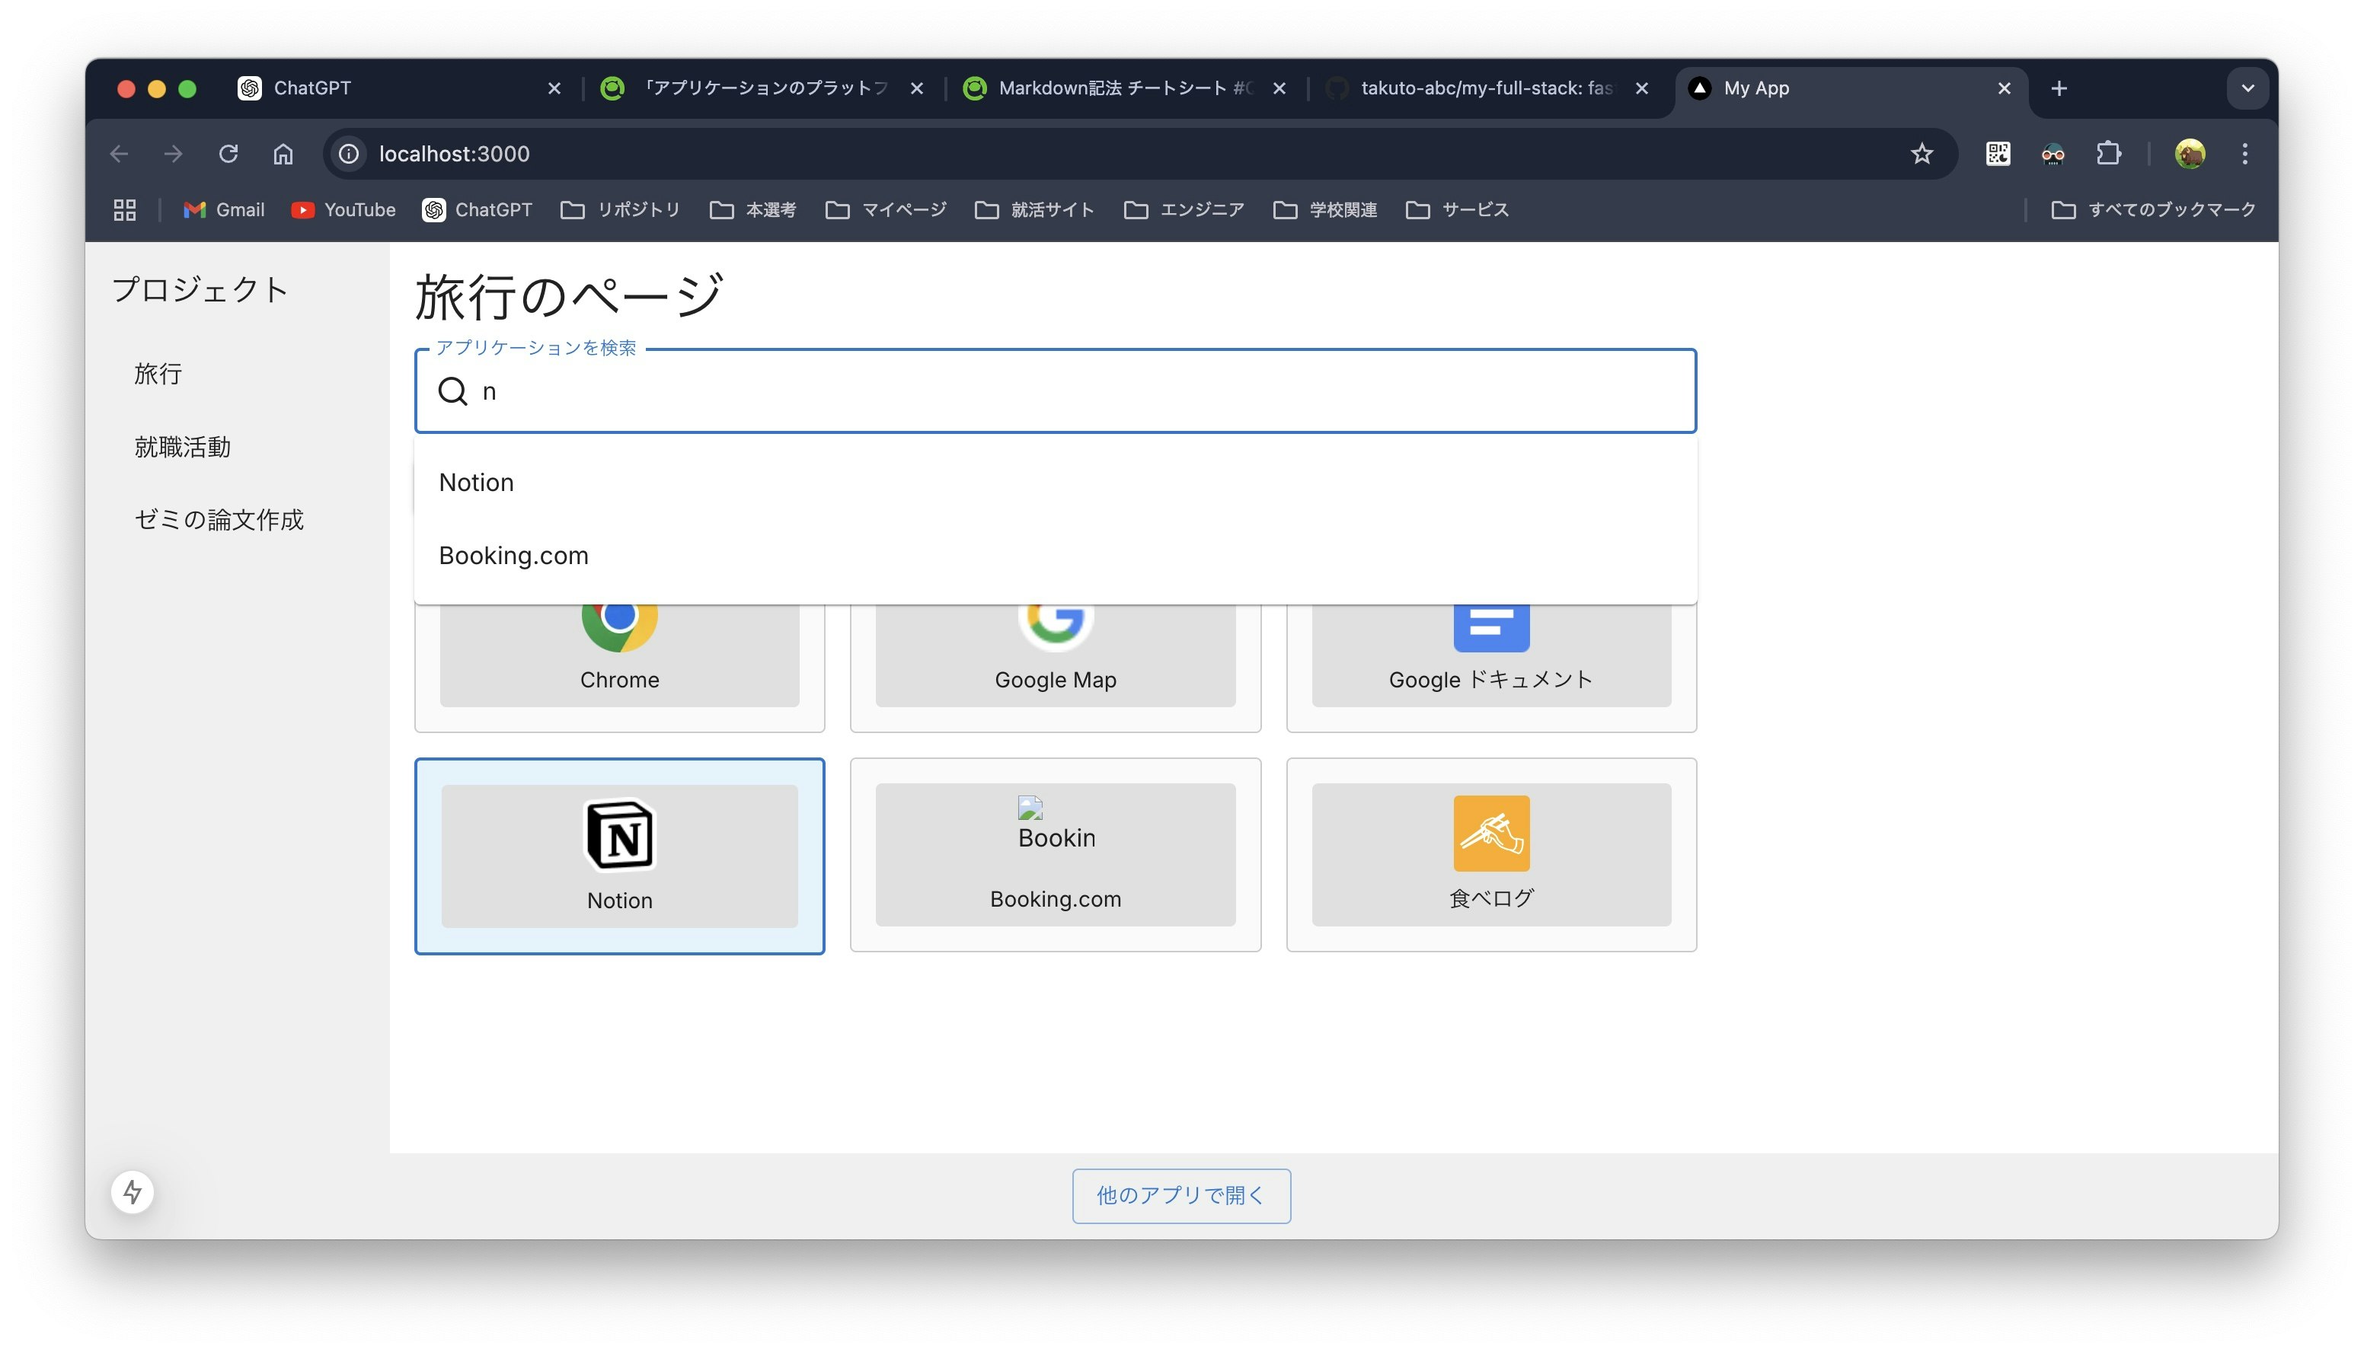Open the 就職活動 project in sidebar
The width and height of the screenshot is (2364, 1352).
(183, 448)
